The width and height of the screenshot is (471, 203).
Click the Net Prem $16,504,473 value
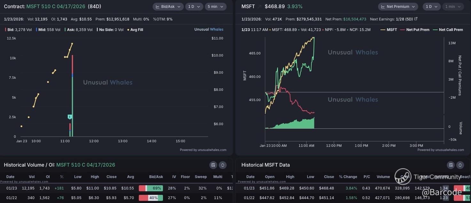(x=355, y=19)
